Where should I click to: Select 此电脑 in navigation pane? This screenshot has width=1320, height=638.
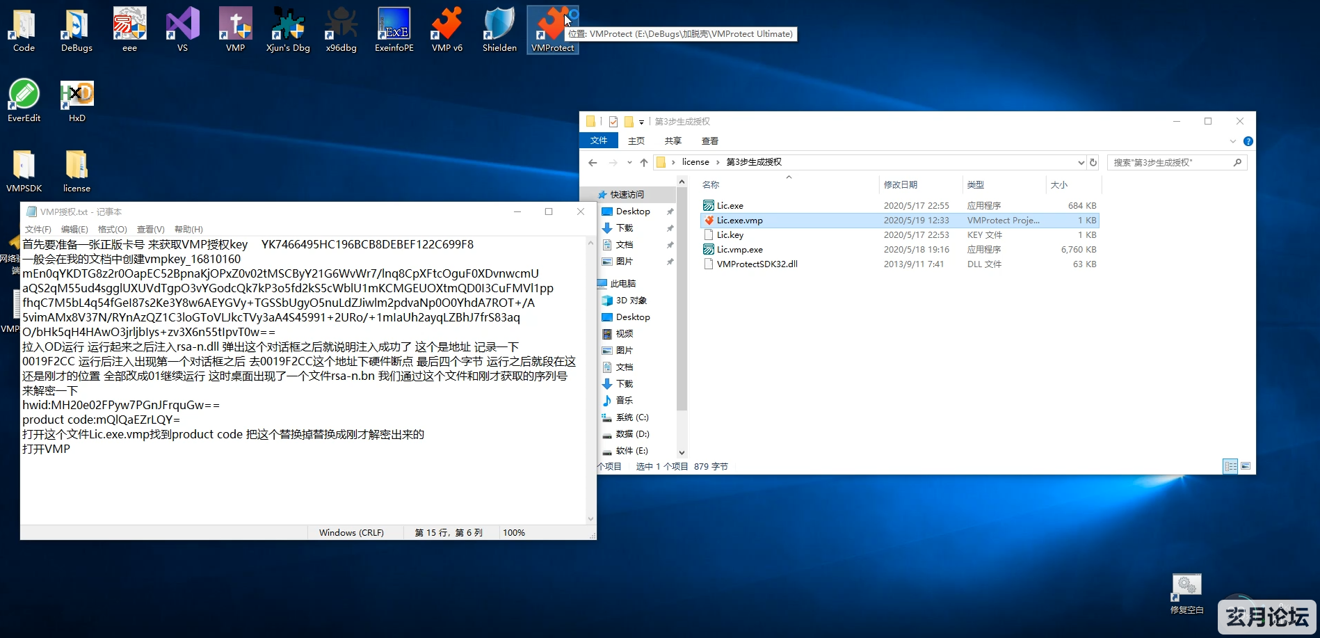point(622,283)
